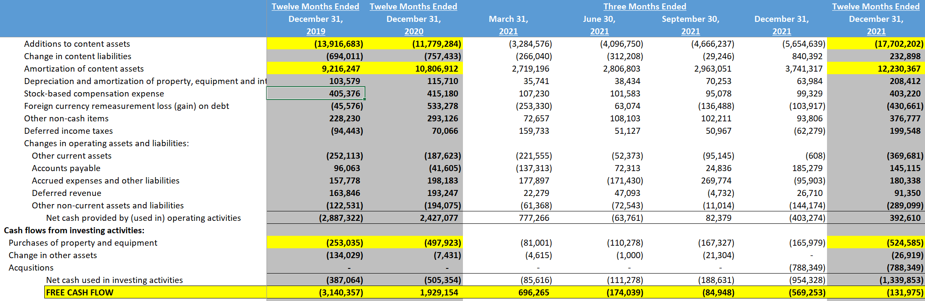Click 'Changes in operating assets and liabilities:' heading
The height and width of the screenshot is (301, 925).
107,143
